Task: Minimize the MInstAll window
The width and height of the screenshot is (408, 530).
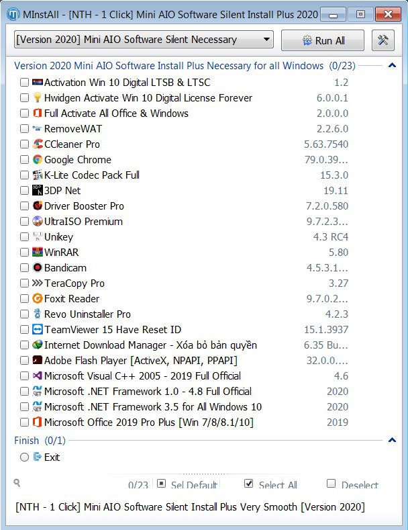Action: tap(333, 15)
